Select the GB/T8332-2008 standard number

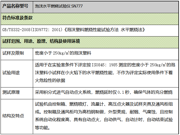(15, 30)
